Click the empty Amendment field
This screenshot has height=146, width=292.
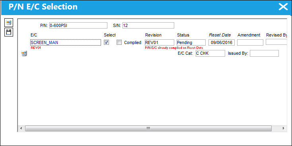click(250, 42)
